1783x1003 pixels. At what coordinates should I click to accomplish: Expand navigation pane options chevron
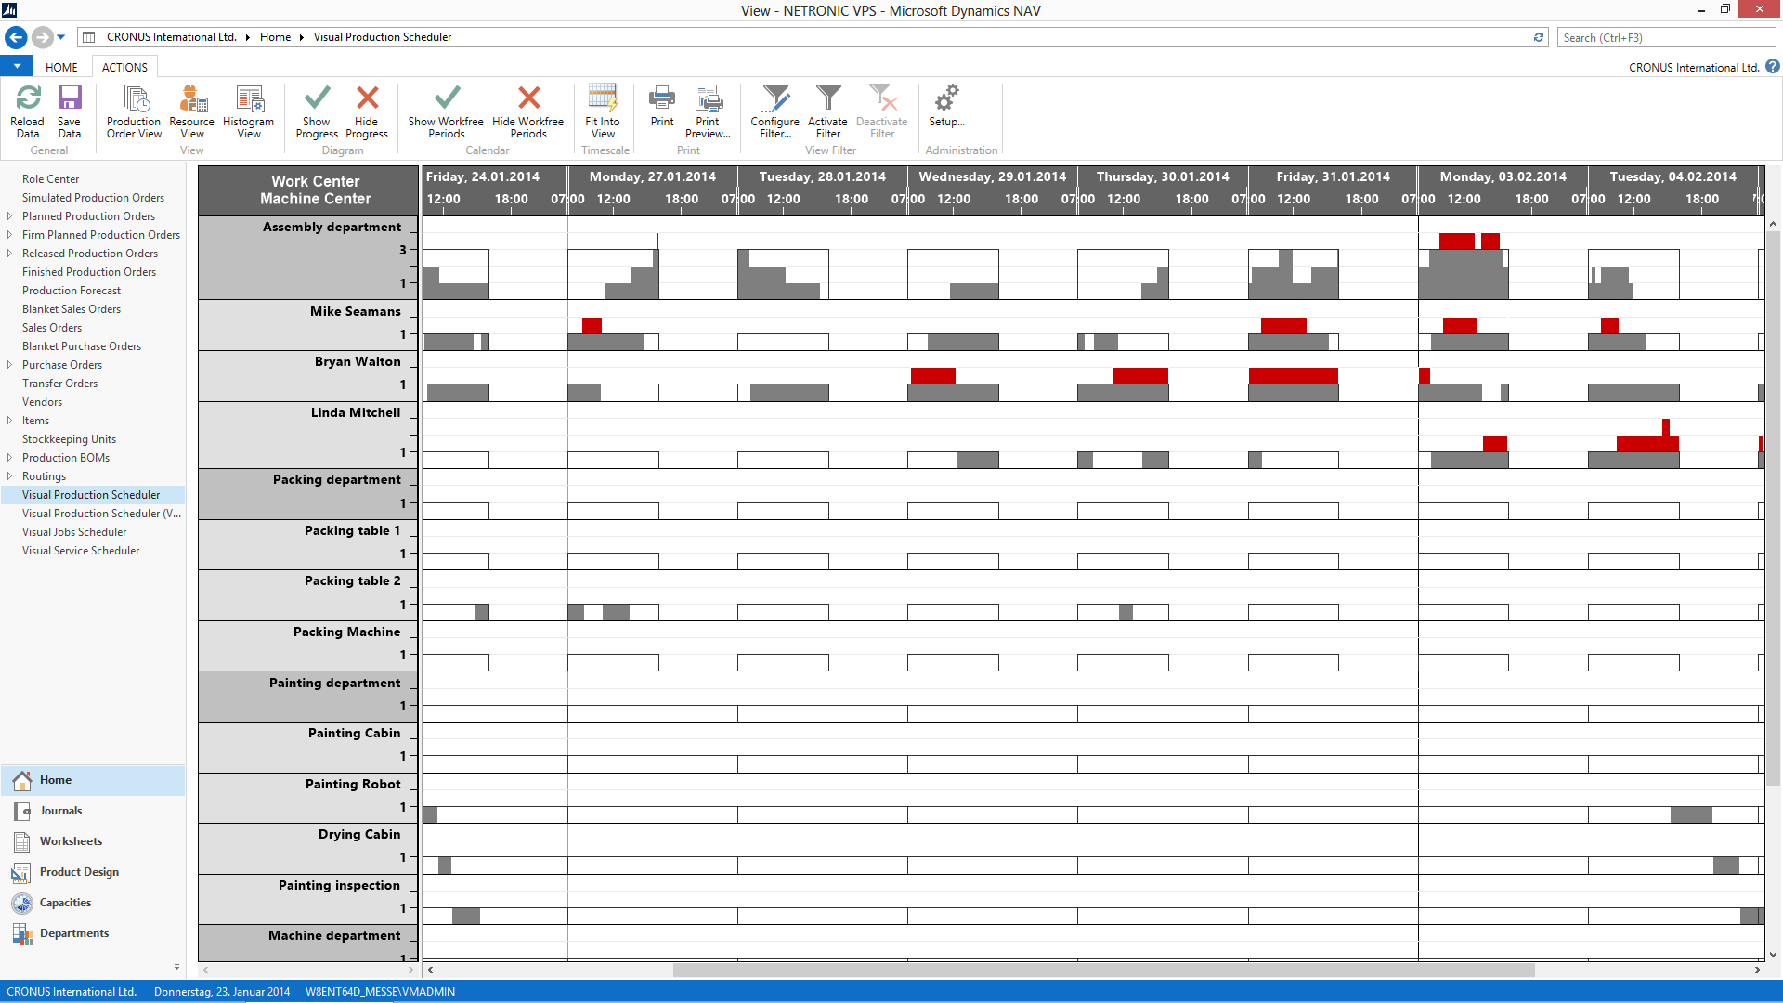click(x=176, y=967)
